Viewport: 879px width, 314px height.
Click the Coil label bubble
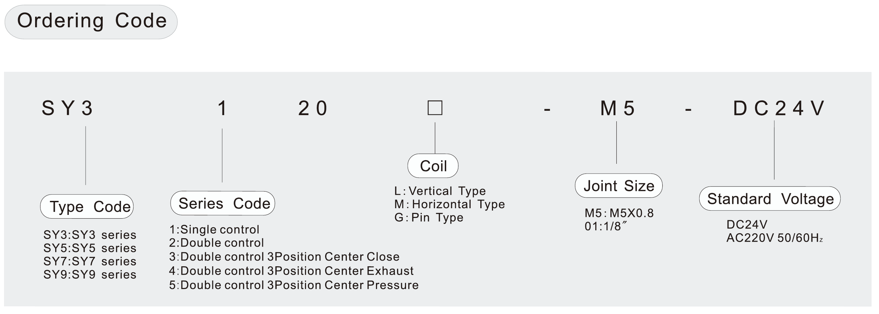[x=433, y=166]
